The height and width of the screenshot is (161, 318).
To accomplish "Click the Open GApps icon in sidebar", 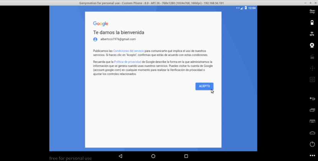I will 312,11.
